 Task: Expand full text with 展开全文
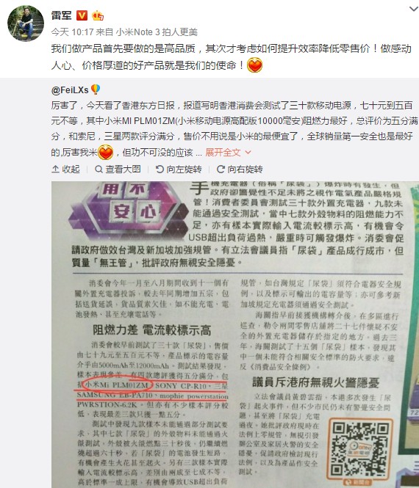tap(223, 152)
